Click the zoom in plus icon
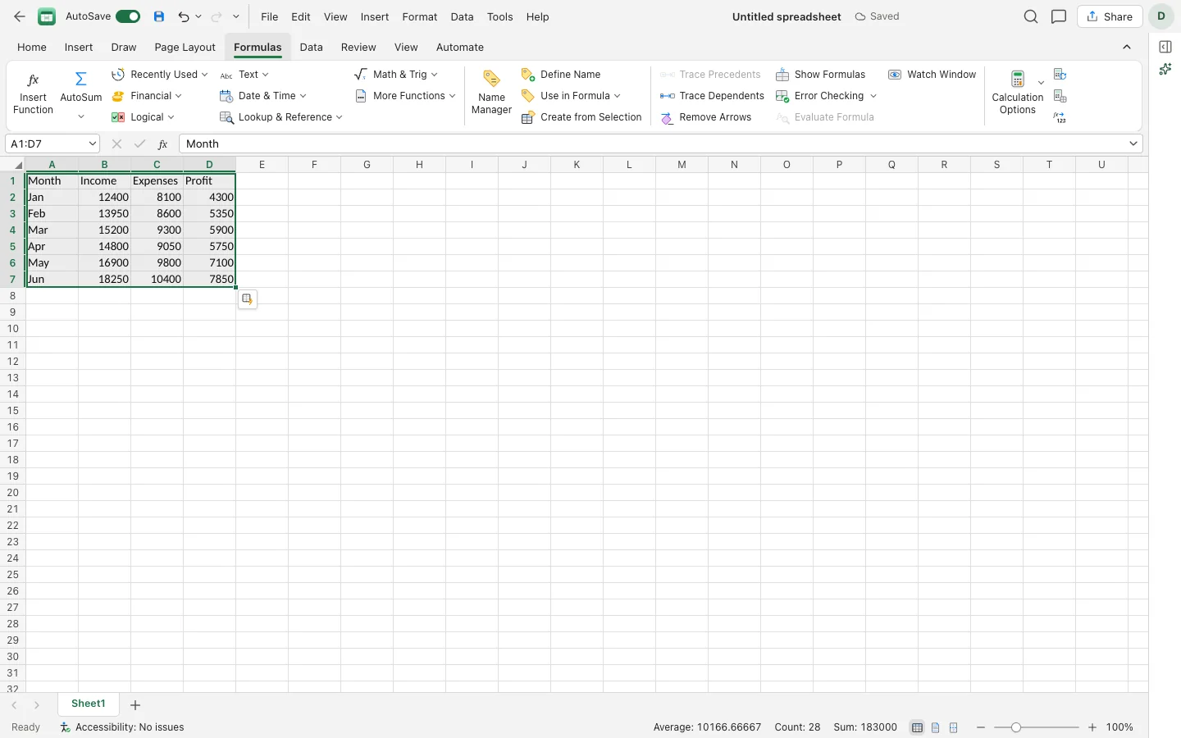1181x738 pixels. [x=1092, y=727]
